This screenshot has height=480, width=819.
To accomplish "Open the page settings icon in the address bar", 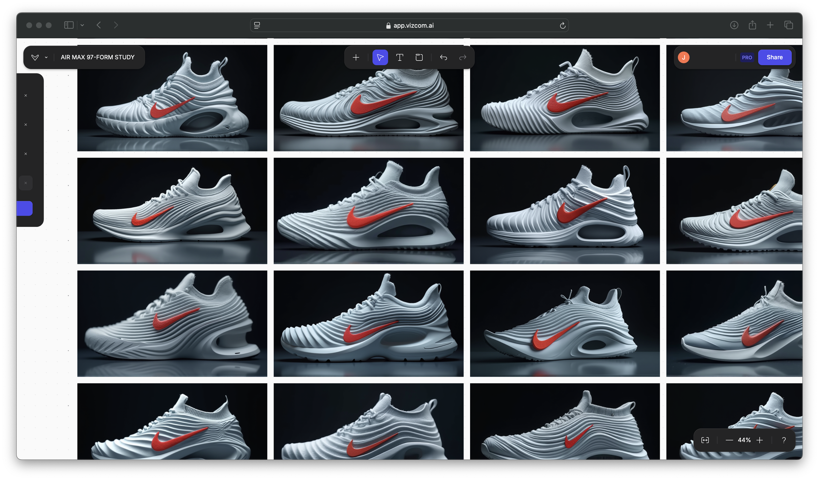I will coord(257,25).
